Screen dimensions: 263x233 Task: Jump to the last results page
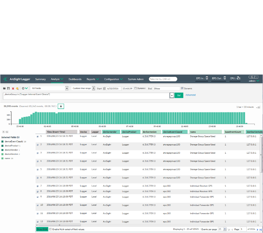point(260,230)
